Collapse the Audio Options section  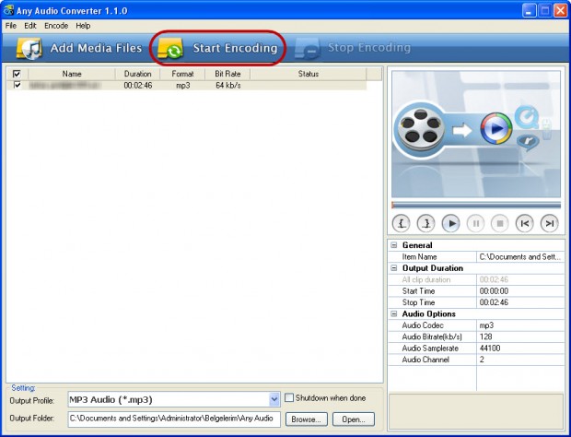(393, 313)
